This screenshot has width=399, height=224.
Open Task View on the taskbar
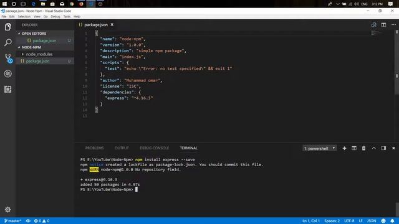click(23, 4)
